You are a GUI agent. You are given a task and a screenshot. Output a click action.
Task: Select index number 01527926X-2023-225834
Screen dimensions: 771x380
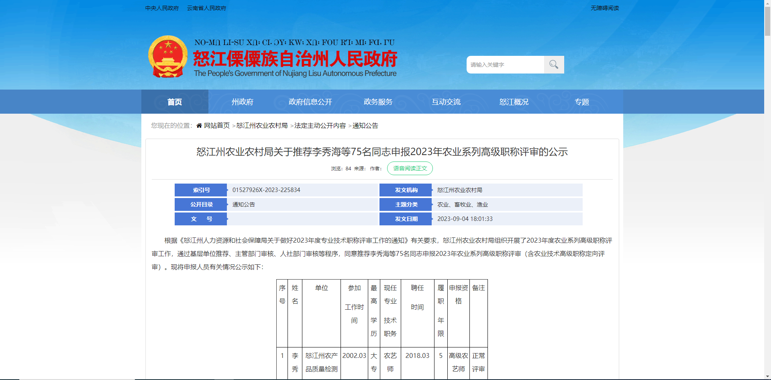click(266, 190)
